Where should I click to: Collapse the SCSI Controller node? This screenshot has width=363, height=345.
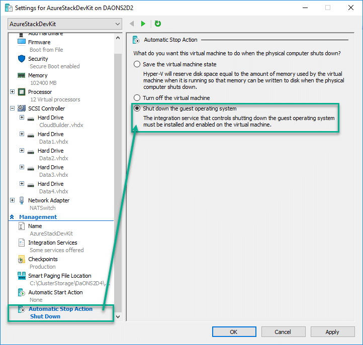[x=12, y=108]
